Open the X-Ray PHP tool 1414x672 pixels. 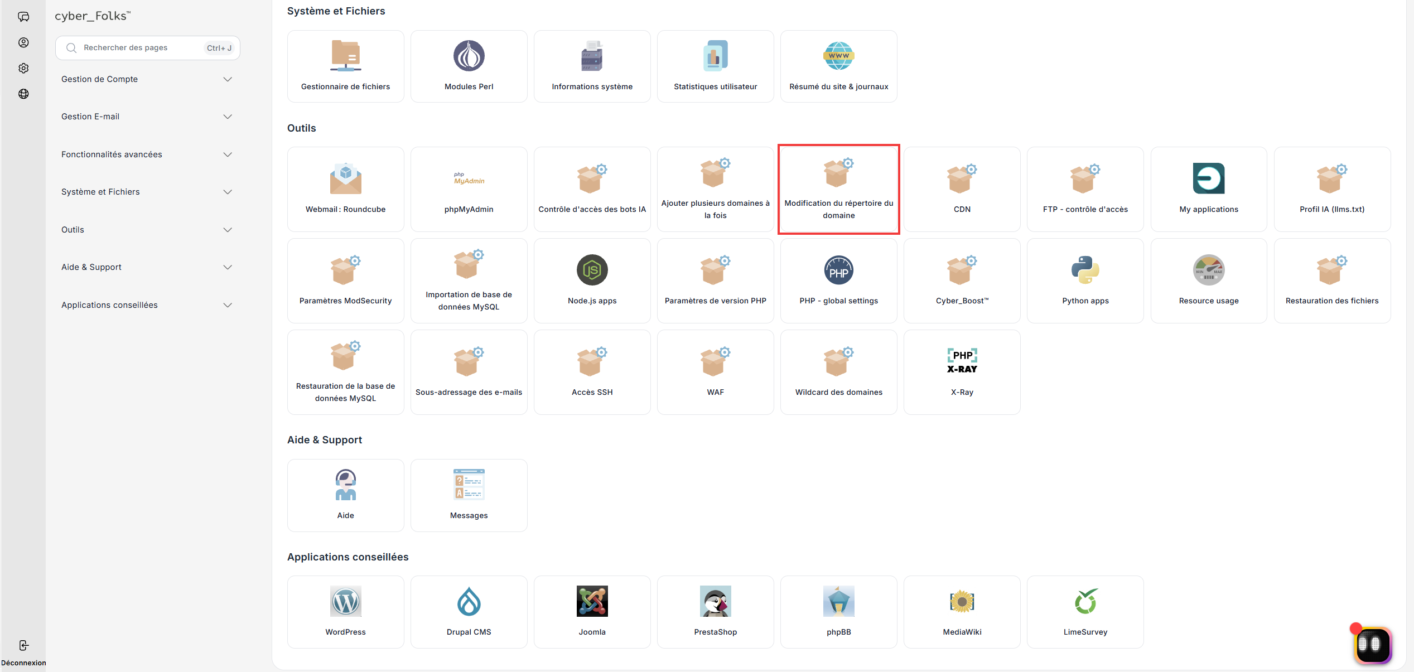click(962, 372)
